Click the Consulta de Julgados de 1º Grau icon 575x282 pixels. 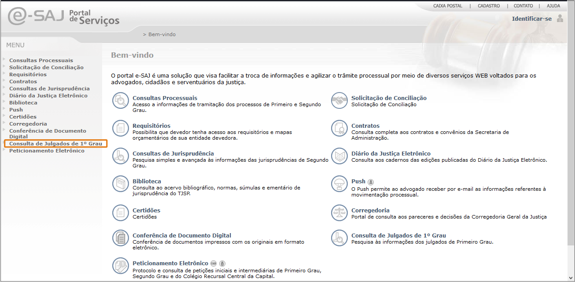pos(339,238)
